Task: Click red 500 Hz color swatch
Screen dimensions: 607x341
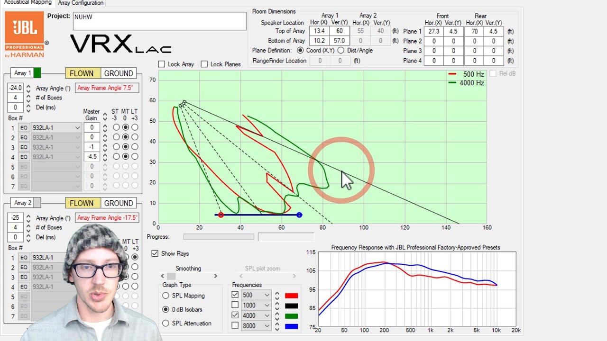Action: (x=291, y=296)
